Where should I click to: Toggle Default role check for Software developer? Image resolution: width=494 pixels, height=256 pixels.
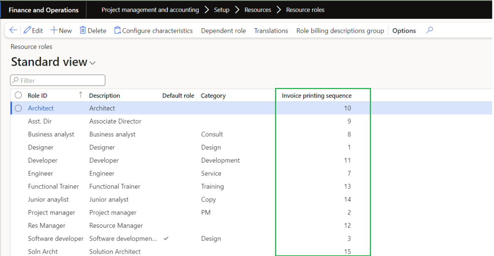tap(166, 239)
